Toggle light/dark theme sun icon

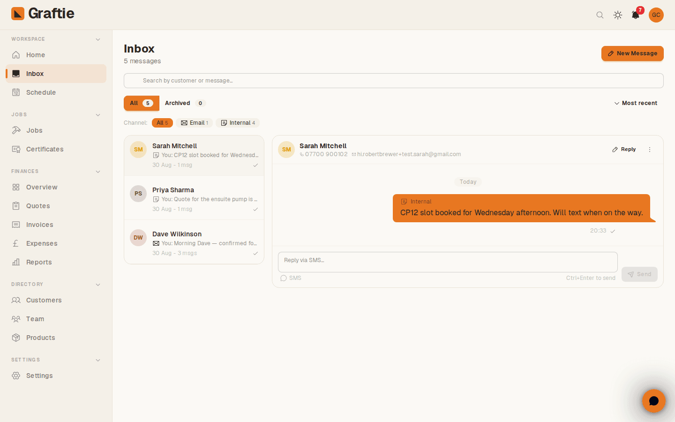click(618, 15)
